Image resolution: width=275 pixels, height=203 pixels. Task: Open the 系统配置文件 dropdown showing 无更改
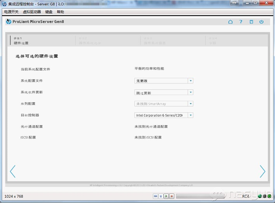[164, 81]
